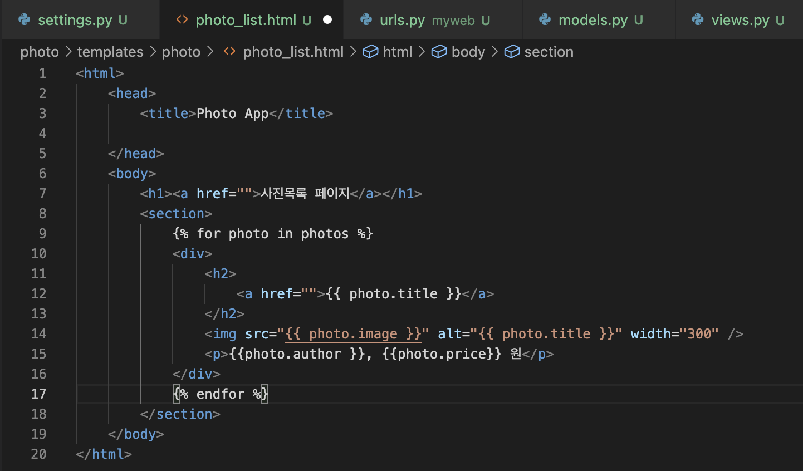Click the alt attribute '{{ photo.title }}' value
The image size is (803, 471).
click(x=546, y=334)
